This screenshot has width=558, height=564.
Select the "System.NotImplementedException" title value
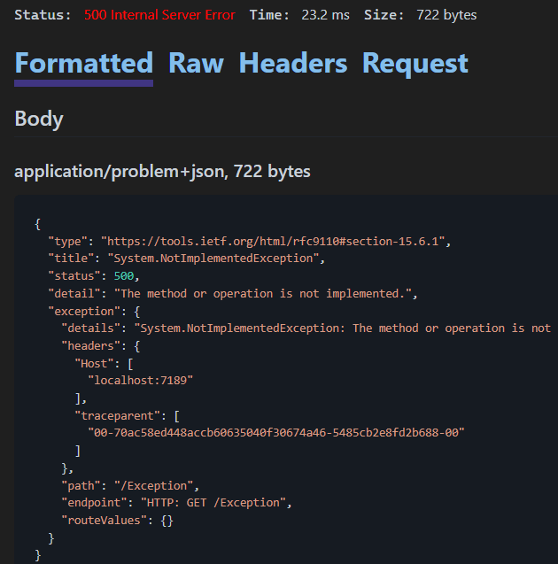213,259
